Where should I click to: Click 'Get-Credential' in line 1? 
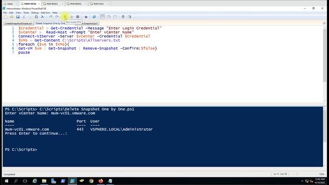click(67, 28)
